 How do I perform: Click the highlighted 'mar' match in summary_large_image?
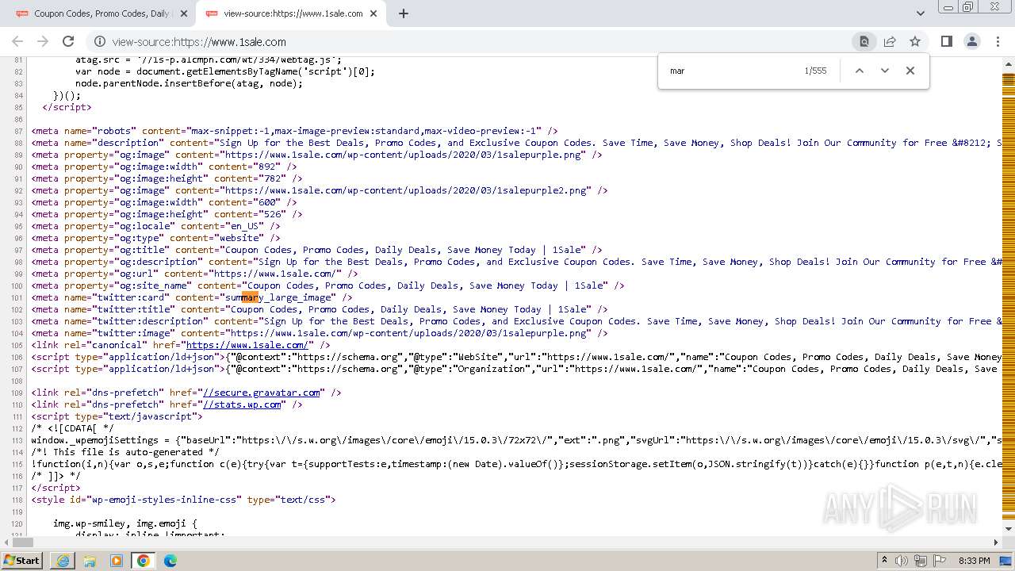coord(250,297)
